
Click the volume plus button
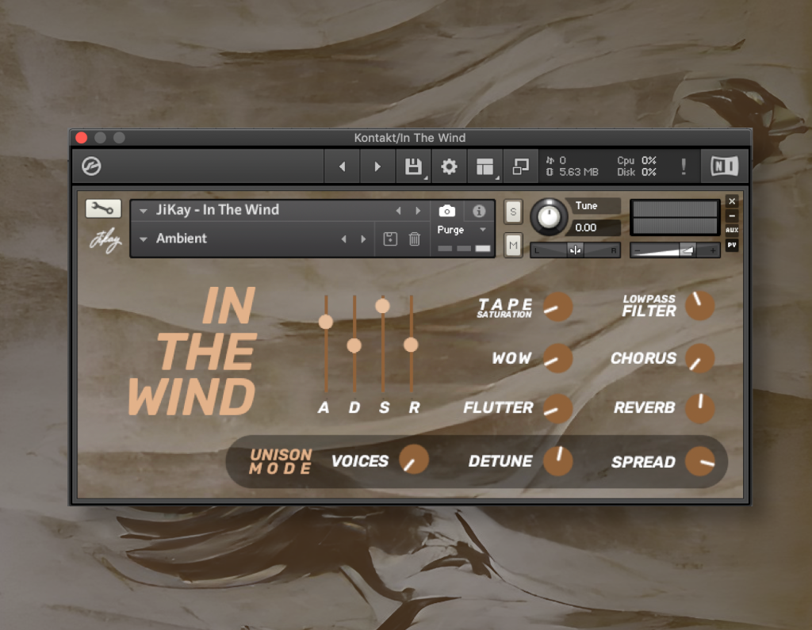(x=713, y=250)
